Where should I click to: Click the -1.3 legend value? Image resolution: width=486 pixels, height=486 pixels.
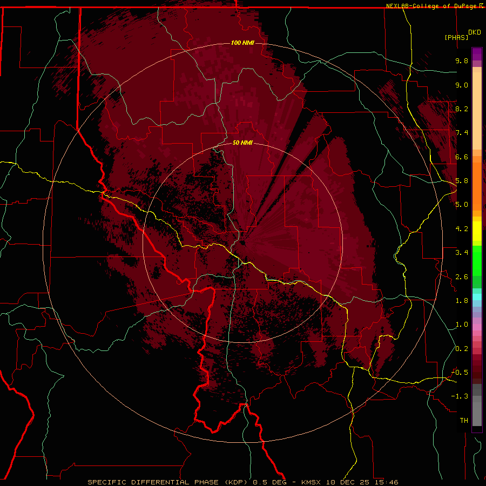tap(460, 396)
